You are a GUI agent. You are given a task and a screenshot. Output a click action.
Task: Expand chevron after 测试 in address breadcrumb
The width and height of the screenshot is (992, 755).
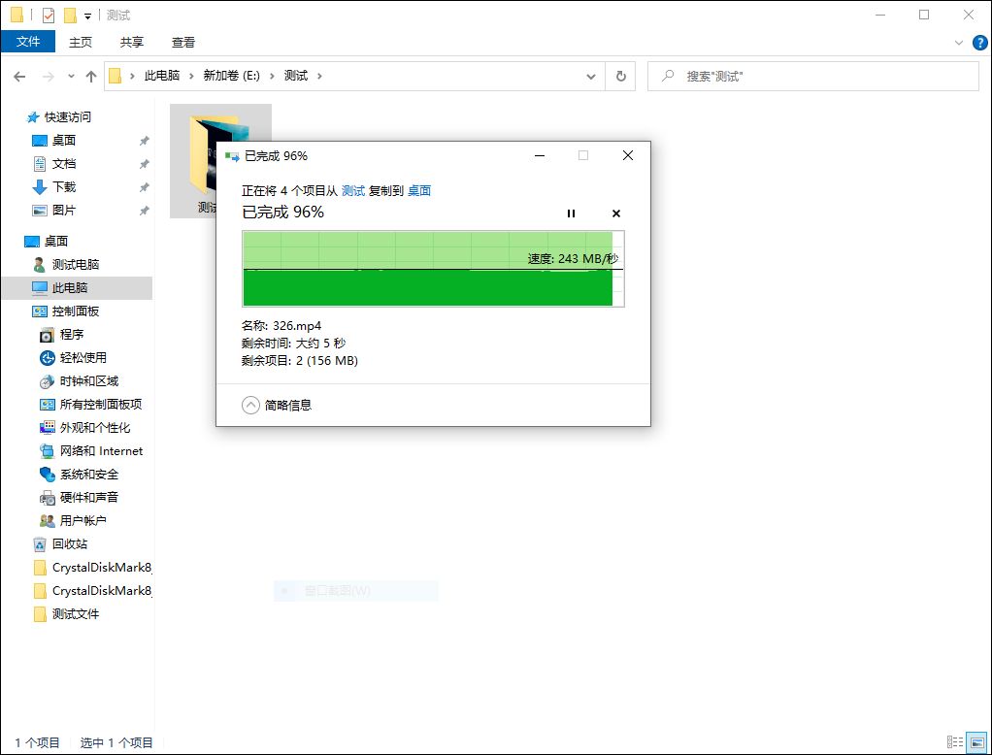[x=319, y=76]
